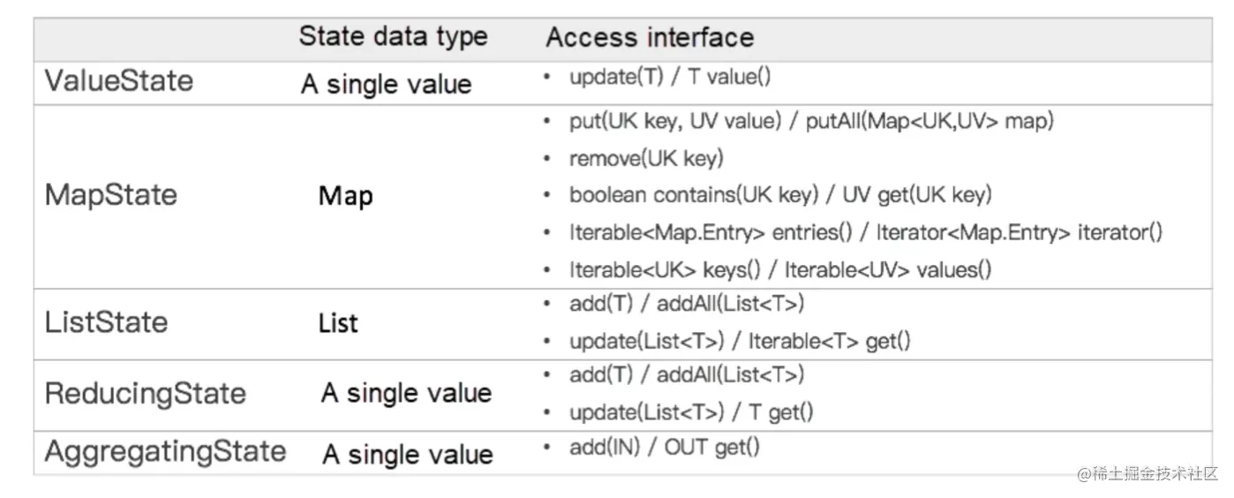Select the ListState row label
Viewport: 1234px width, 498px height.
point(106,321)
